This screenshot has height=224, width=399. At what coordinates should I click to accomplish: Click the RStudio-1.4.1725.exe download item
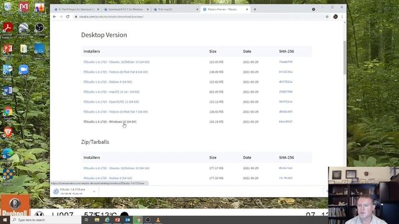[x=72, y=192]
